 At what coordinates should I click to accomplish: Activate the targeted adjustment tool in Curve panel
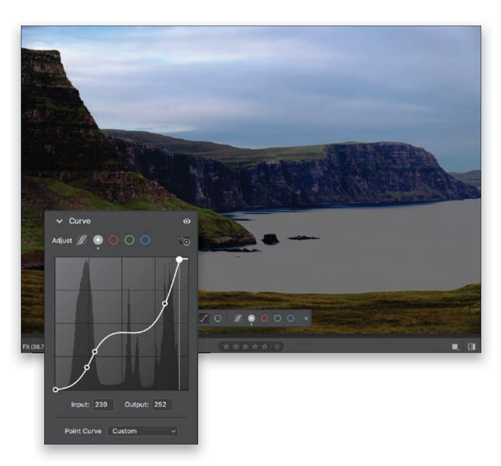point(185,241)
